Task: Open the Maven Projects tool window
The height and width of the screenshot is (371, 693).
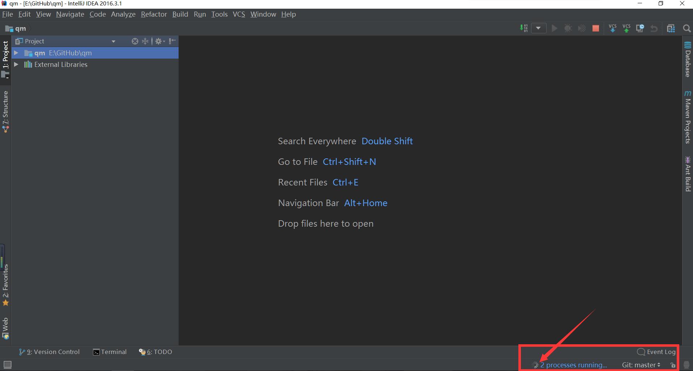Action: coord(688,117)
